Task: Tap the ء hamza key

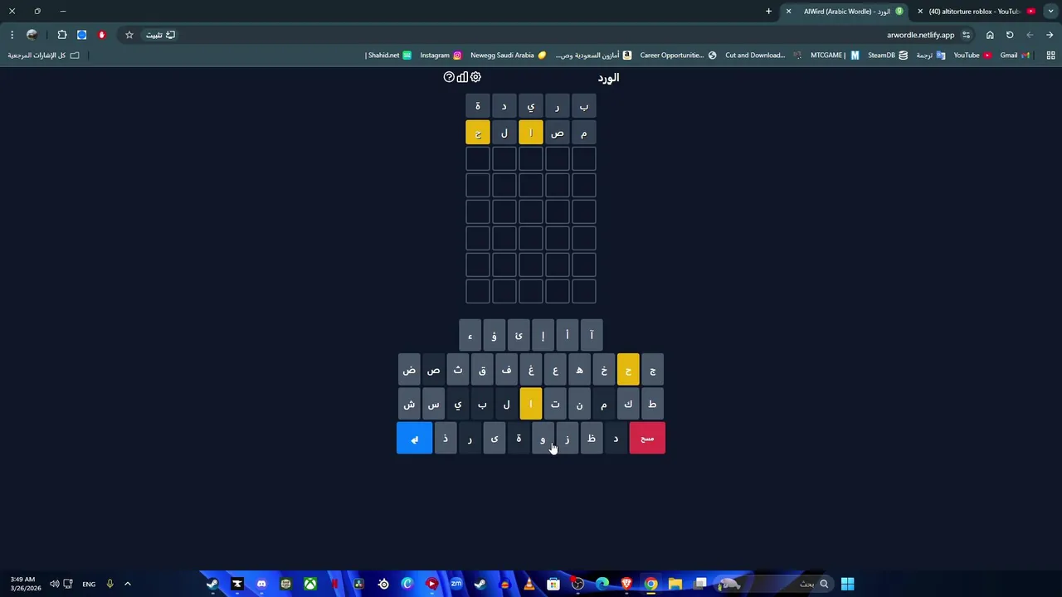Action: [x=470, y=335]
